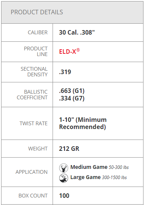Select the 30 Cal. .308" caliber value
145x205 pixels.
pyautogui.click(x=77, y=32)
